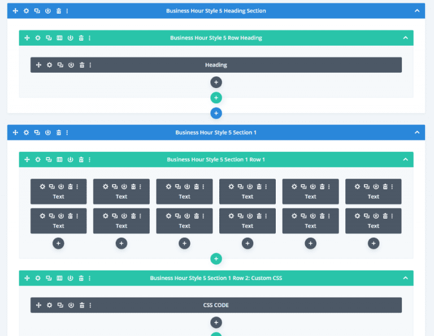Click move icon on Section 1 bar

pos(15,133)
